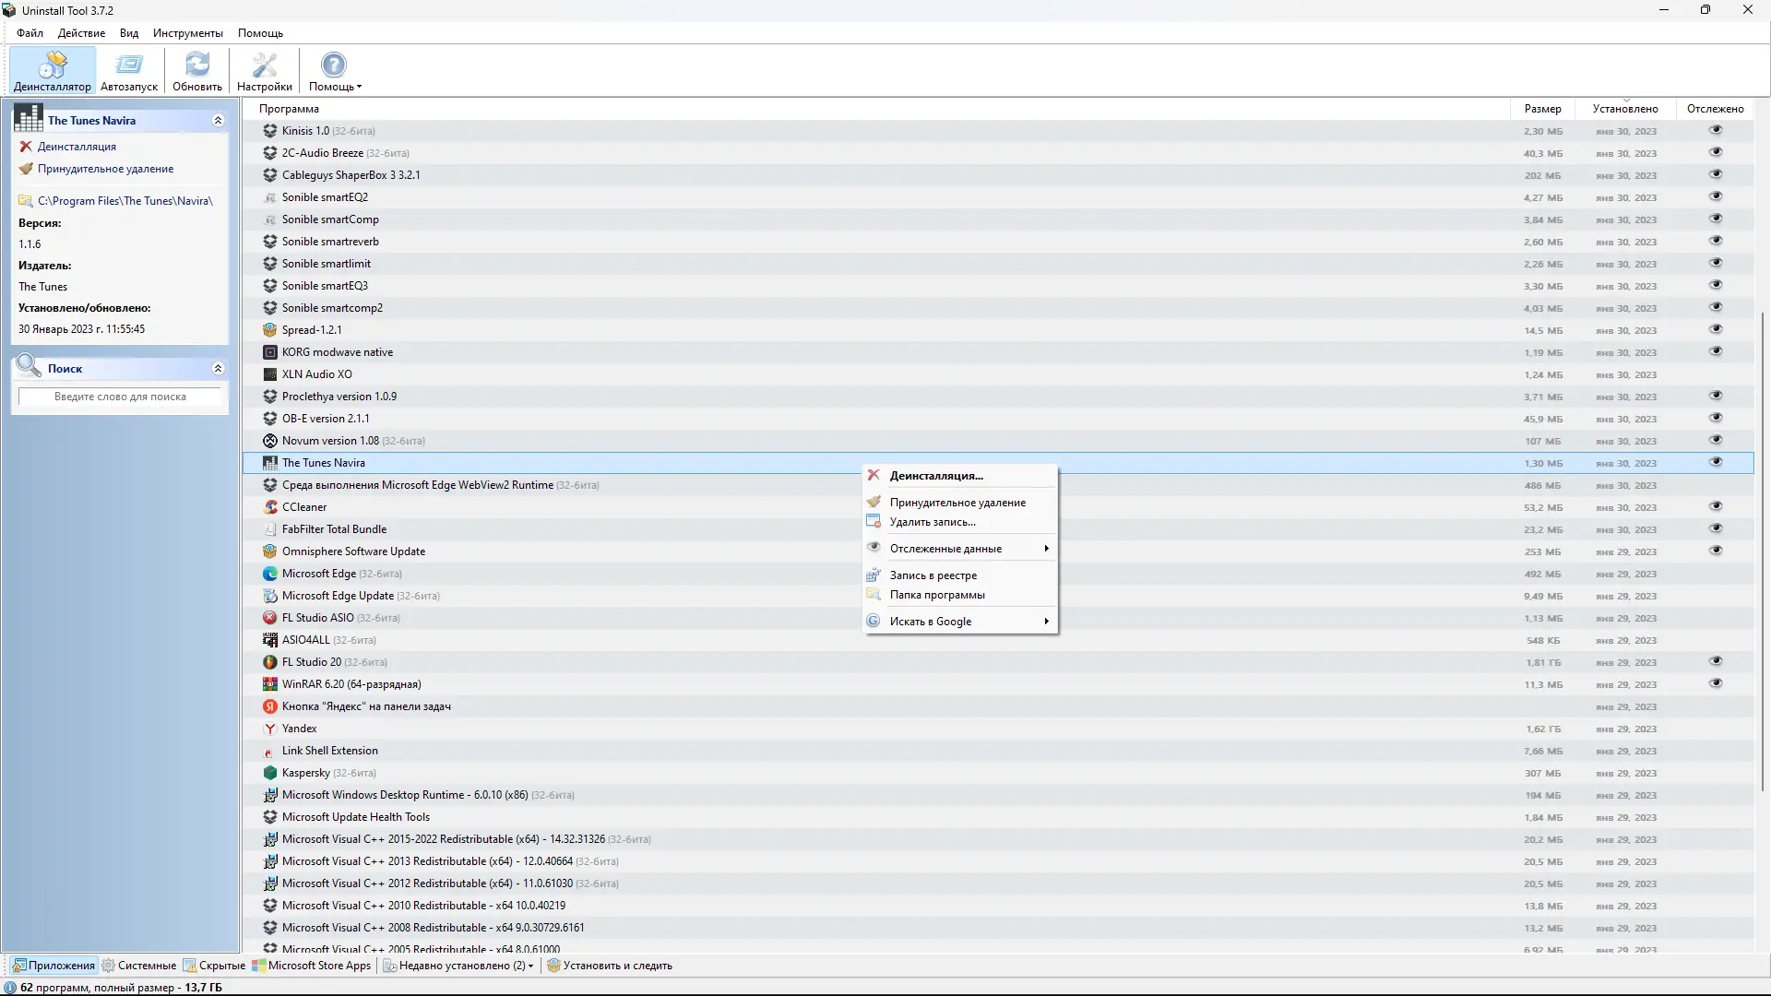This screenshot has width=1771, height=996.
Task: Toggle the tracked-data eye for WinRAR 6.20
Action: [1717, 683]
